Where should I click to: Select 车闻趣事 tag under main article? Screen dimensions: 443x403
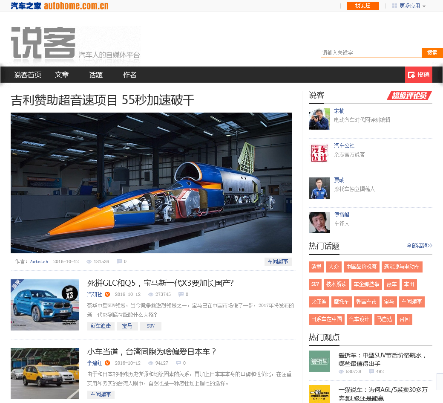pos(278,262)
